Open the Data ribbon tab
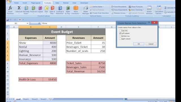The width and height of the screenshot is (181, 102). click(57, 3)
